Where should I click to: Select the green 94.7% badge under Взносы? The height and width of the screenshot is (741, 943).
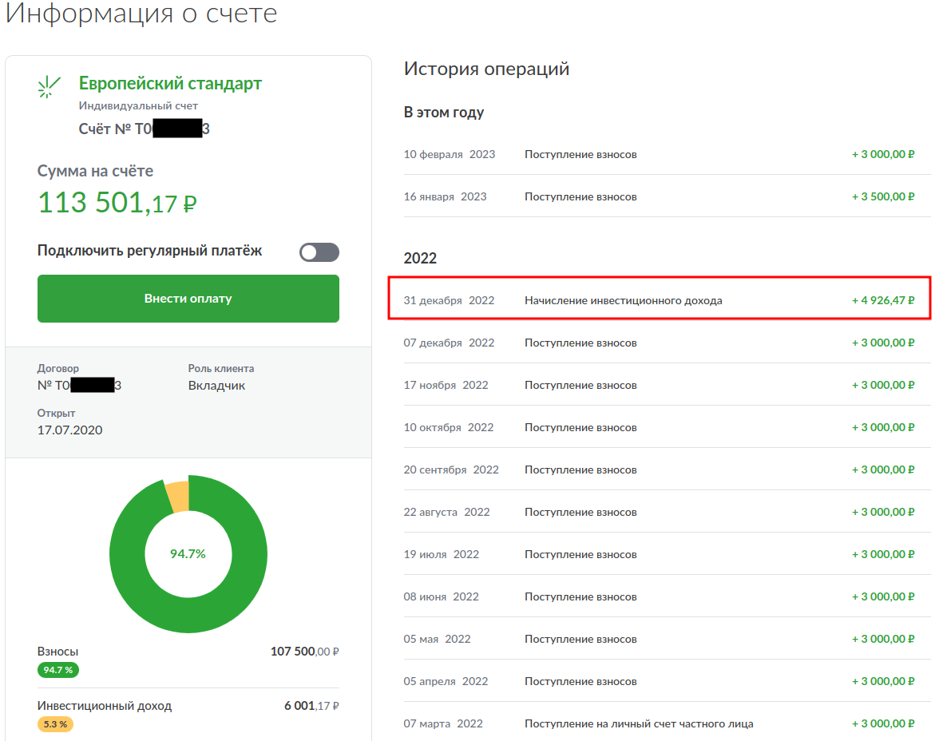pos(57,670)
